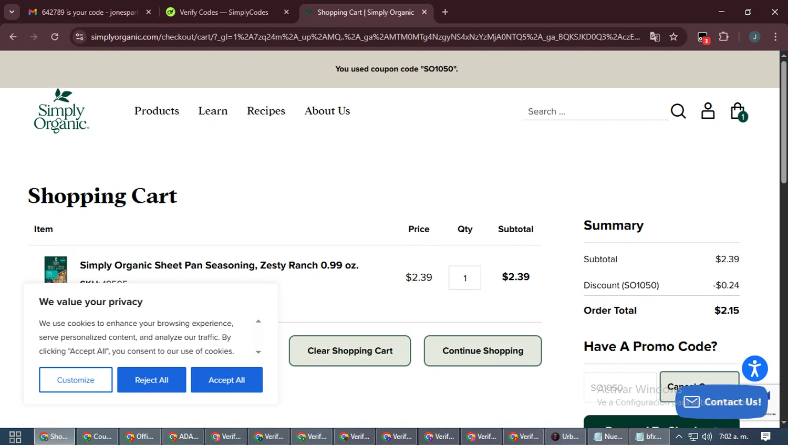Viewport: 788px width, 445px height.
Task: Open the Recipes menu
Action: pyautogui.click(x=266, y=111)
